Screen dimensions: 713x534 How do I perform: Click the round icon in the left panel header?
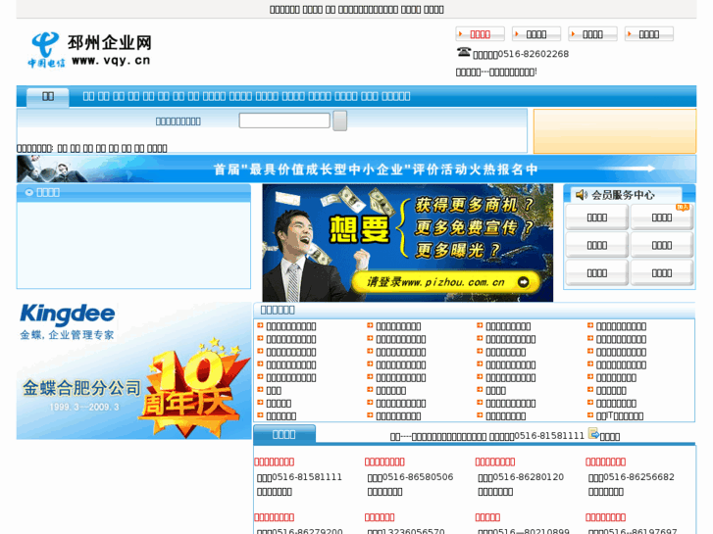click(x=29, y=193)
